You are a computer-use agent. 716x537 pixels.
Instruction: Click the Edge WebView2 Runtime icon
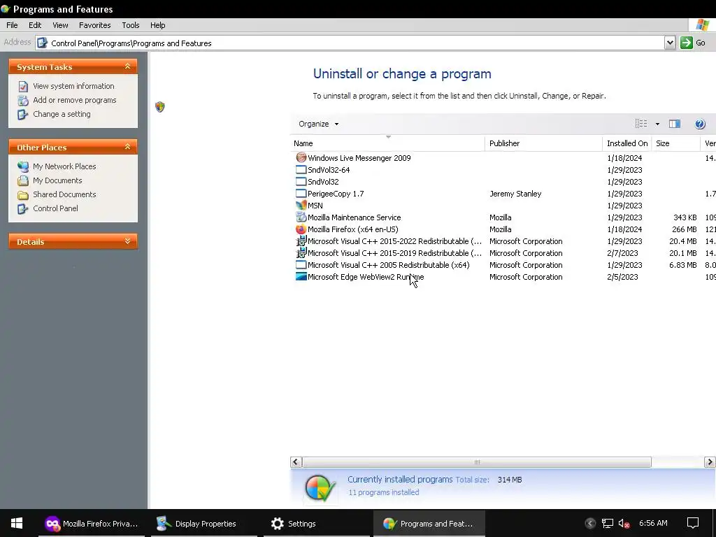[301, 276]
